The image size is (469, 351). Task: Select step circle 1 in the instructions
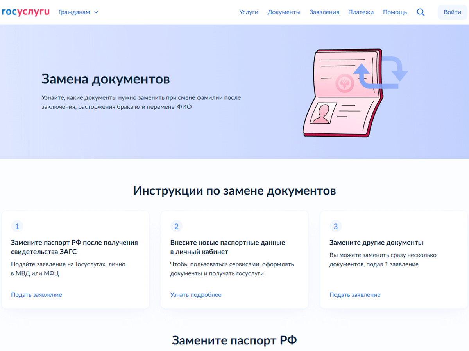tap(17, 226)
